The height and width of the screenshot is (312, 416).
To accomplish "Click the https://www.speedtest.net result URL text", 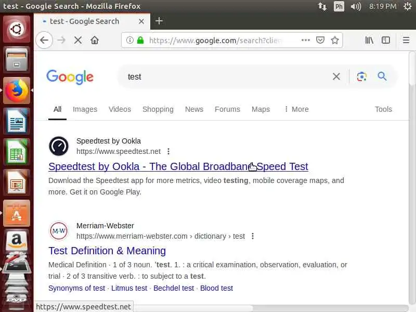I will tap(119, 151).
